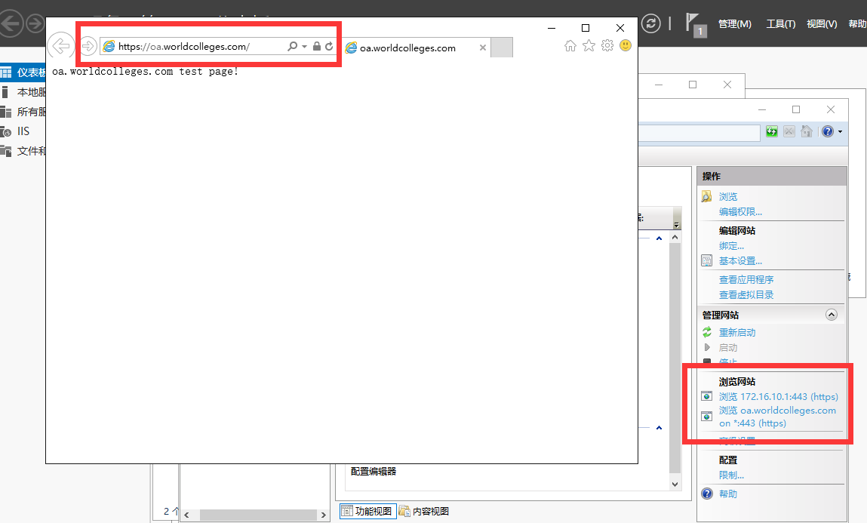The height and width of the screenshot is (523, 867).
Task: Click Server Manager back navigation arrow
Action: pos(10,24)
